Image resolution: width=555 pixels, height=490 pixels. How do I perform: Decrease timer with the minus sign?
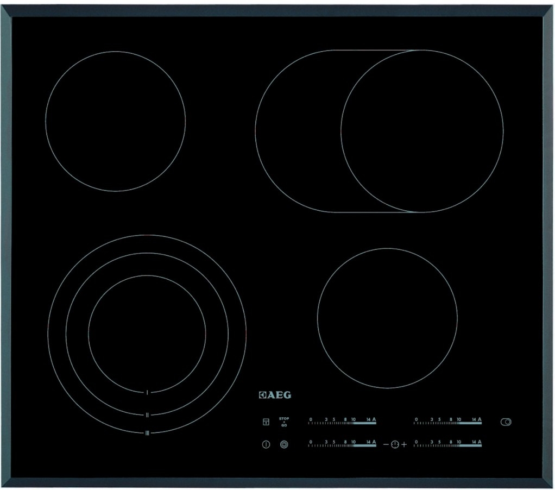tap(386, 444)
